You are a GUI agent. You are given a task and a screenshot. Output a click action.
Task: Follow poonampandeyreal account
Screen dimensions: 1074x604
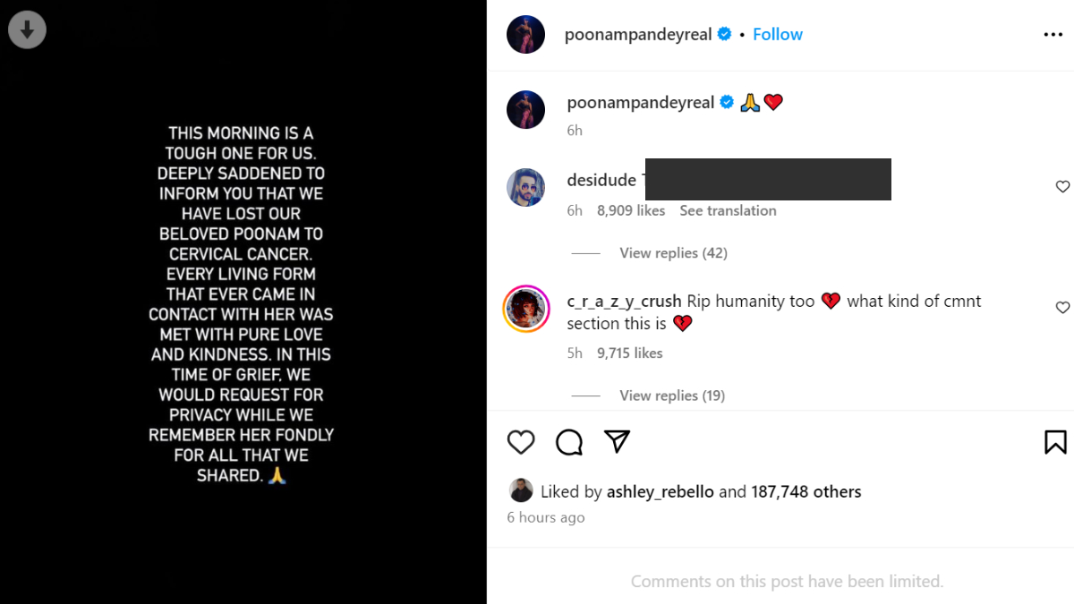(x=777, y=35)
